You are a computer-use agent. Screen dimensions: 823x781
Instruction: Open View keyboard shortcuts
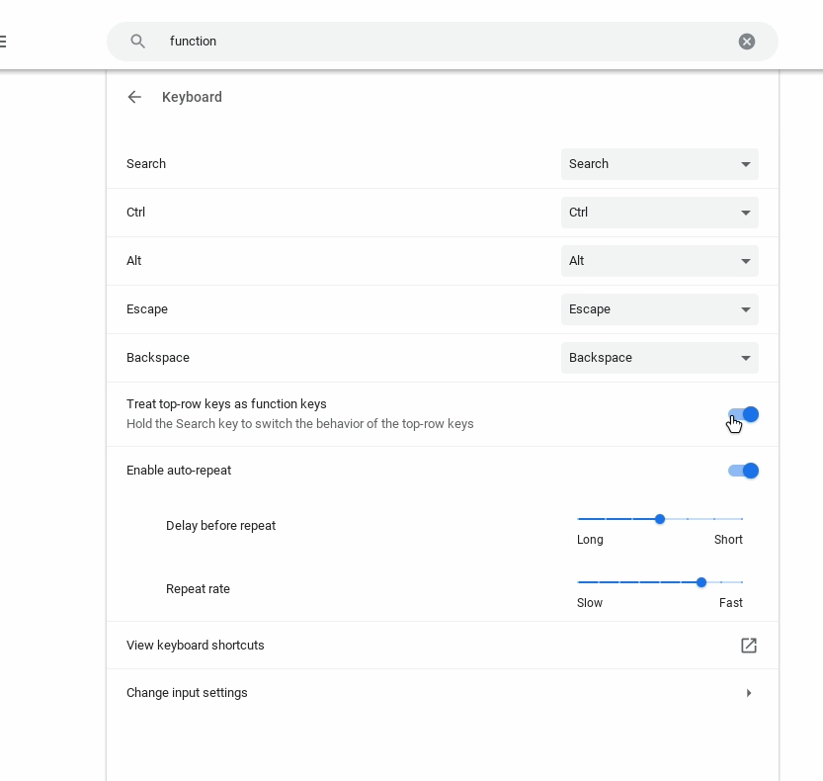click(x=196, y=646)
